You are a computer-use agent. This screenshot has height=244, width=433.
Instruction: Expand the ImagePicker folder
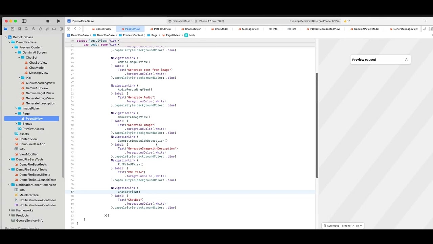(x=16, y=108)
